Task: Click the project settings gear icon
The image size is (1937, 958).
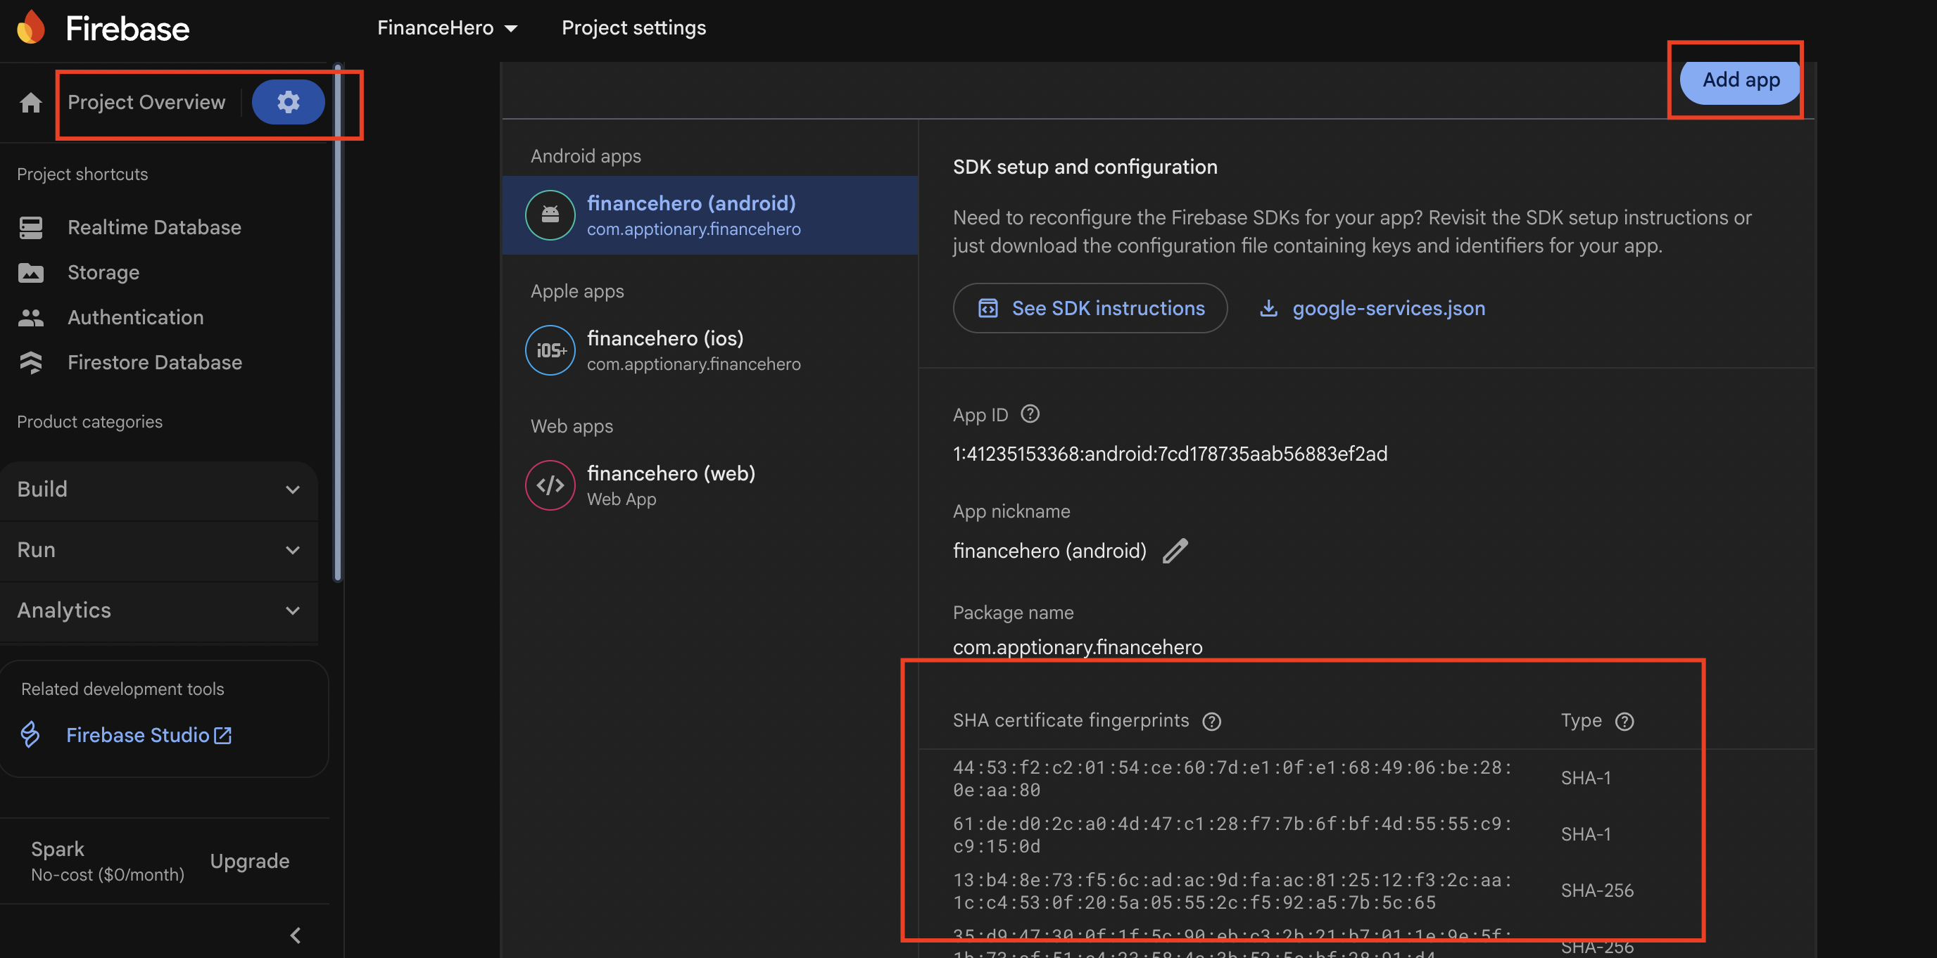Action: pos(288,101)
